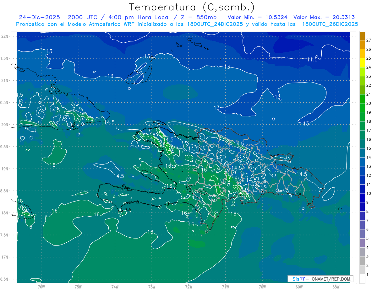377x291 pixels.
Task: Select the 17N latitude axis label
Action: [x=5, y=257]
